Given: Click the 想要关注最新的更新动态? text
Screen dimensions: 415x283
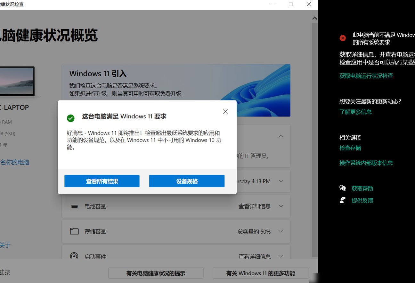Looking at the screenshot, I should click(x=370, y=102).
